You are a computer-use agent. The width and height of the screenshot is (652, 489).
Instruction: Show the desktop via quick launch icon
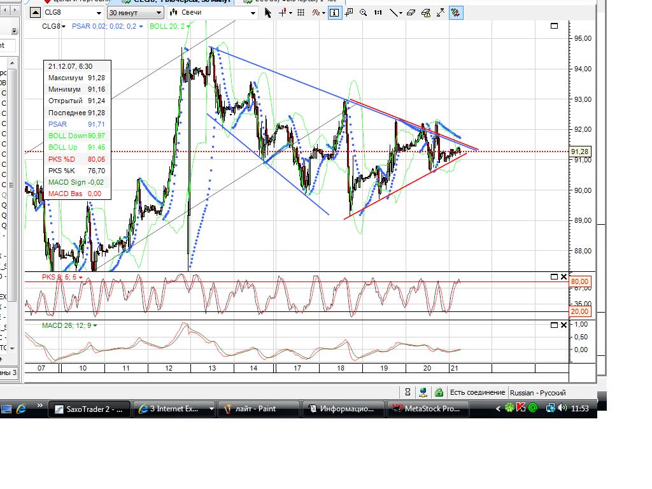click(6, 409)
